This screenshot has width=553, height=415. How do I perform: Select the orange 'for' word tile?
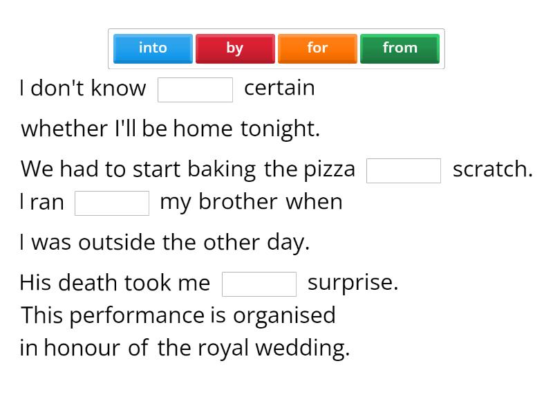(x=317, y=48)
